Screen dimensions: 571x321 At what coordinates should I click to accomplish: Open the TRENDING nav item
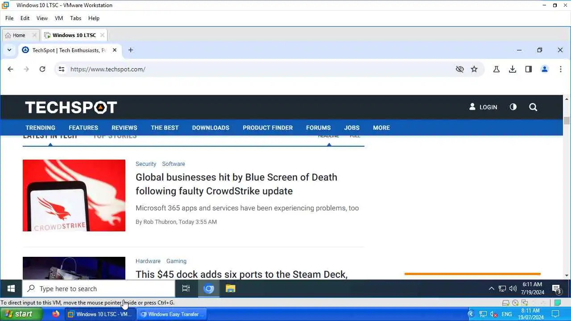coord(40,128)
